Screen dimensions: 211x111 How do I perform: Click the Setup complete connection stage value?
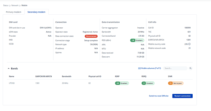click(x=91, y=40)
